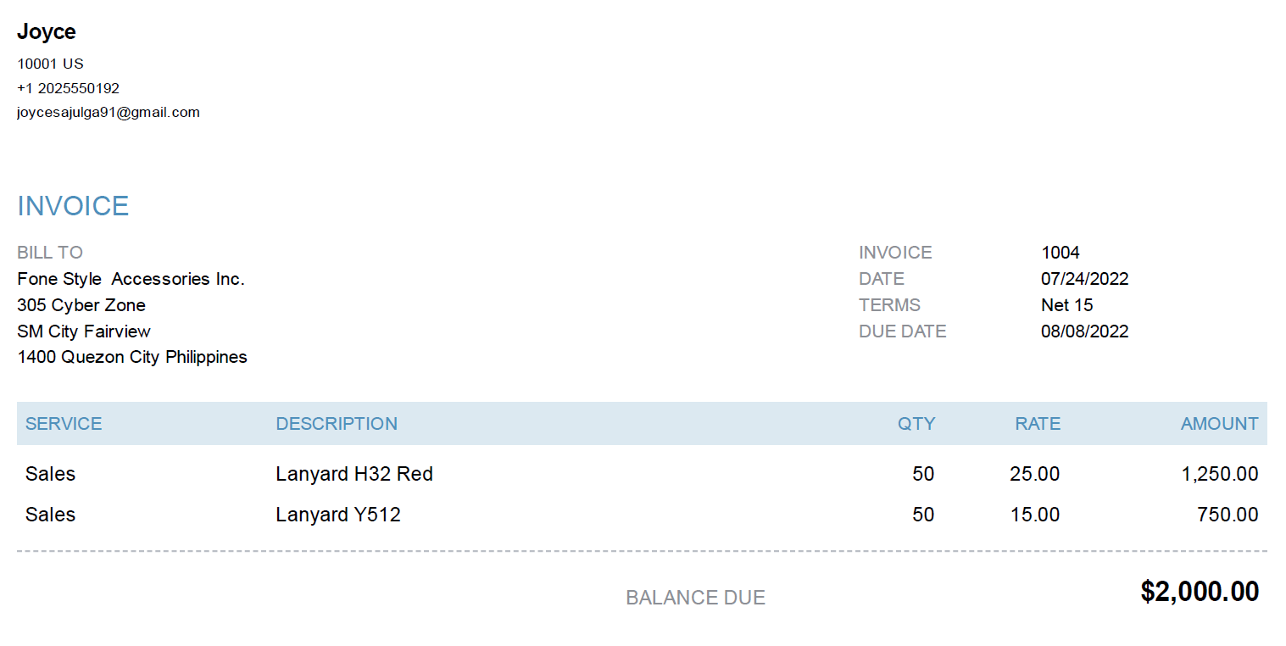Image resolution: width=1286 pixels, height=646 pixels.
Task: Click the 1,250.00 line amount
Action: point(1220,474)
